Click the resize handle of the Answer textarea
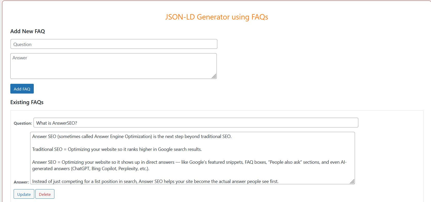This screenshot has height=202, width=431. 214,76
